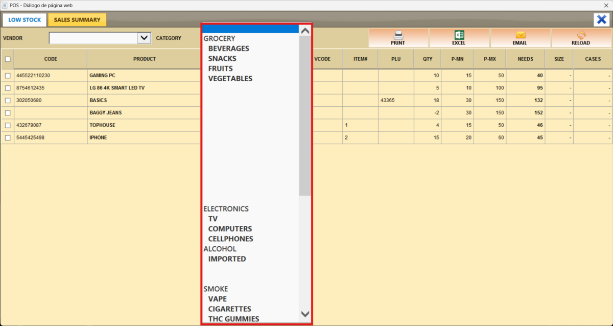This screenshot has height=326, width=613.
Task: Close the dialog with the blue X icon
Action: click(601, 19)
